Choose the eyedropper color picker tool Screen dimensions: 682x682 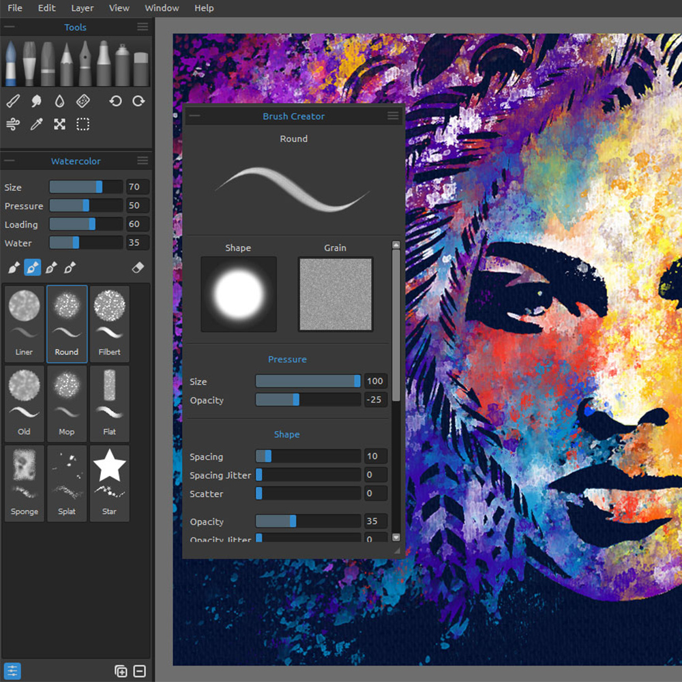36,124
